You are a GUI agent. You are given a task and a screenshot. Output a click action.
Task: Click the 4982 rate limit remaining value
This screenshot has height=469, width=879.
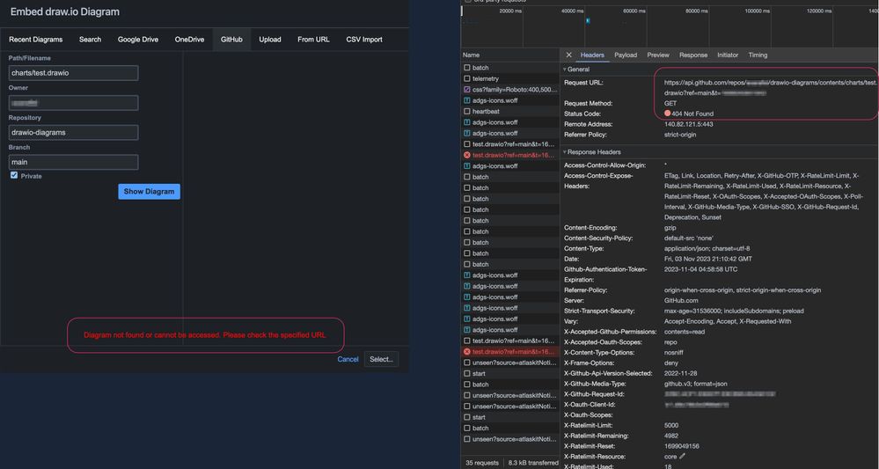coord(671,436)
